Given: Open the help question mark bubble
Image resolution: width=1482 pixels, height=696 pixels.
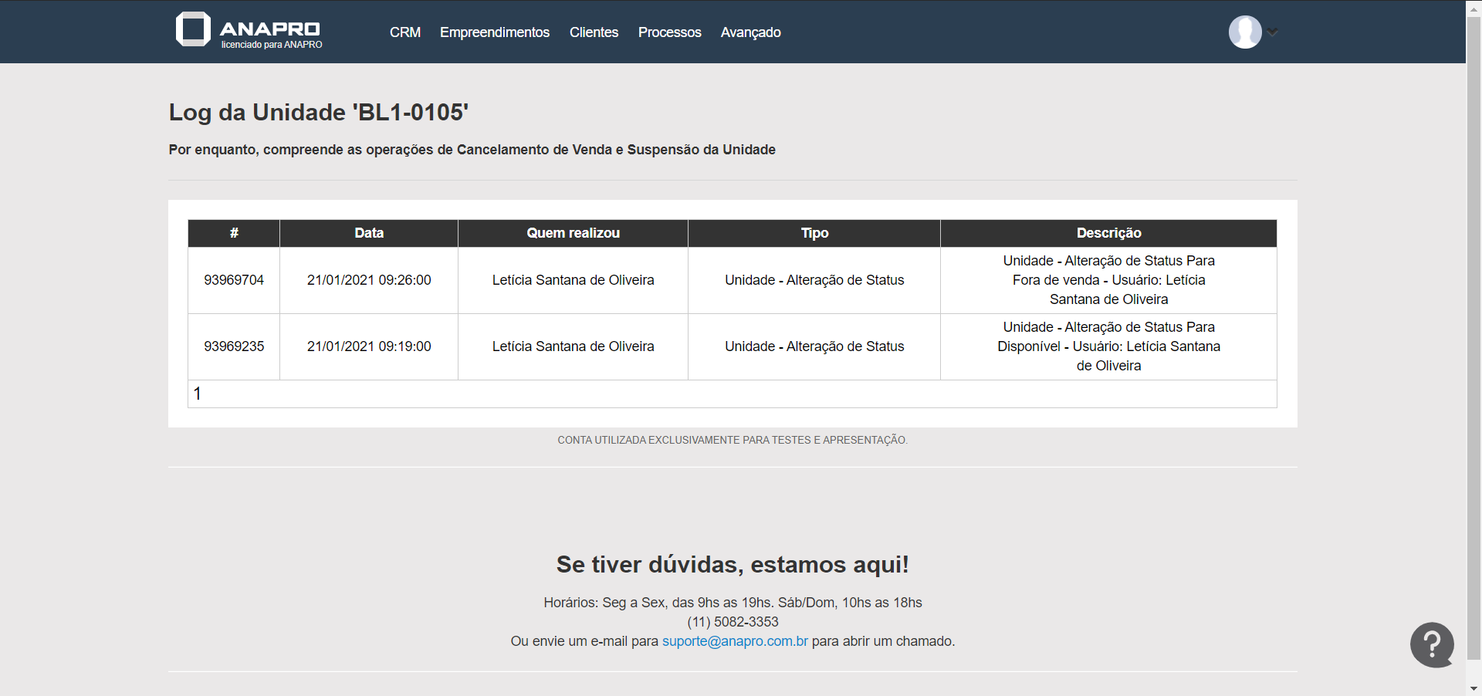Looking at the screenshot, I should [1432, 644].
